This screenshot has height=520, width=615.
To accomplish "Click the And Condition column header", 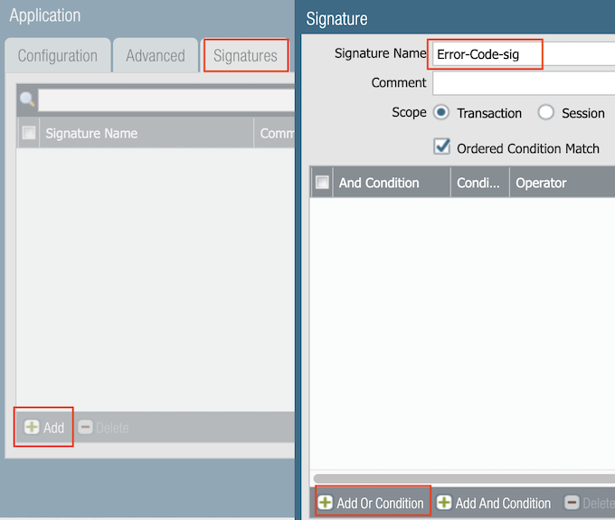I will click(392, 183).
